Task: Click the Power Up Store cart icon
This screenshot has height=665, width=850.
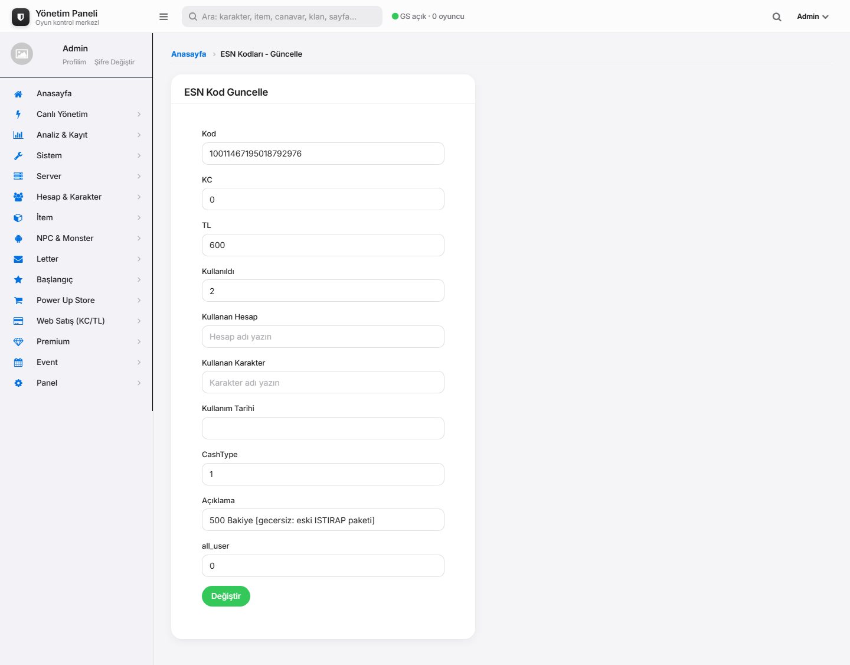Action: [x=18, y=301]
